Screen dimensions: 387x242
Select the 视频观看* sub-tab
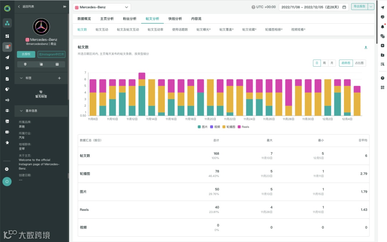click(x=298, y=30)
